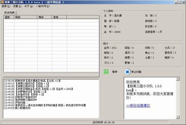Click welcome text 欢迎使用
186x125 pixels.
[133, 82]
